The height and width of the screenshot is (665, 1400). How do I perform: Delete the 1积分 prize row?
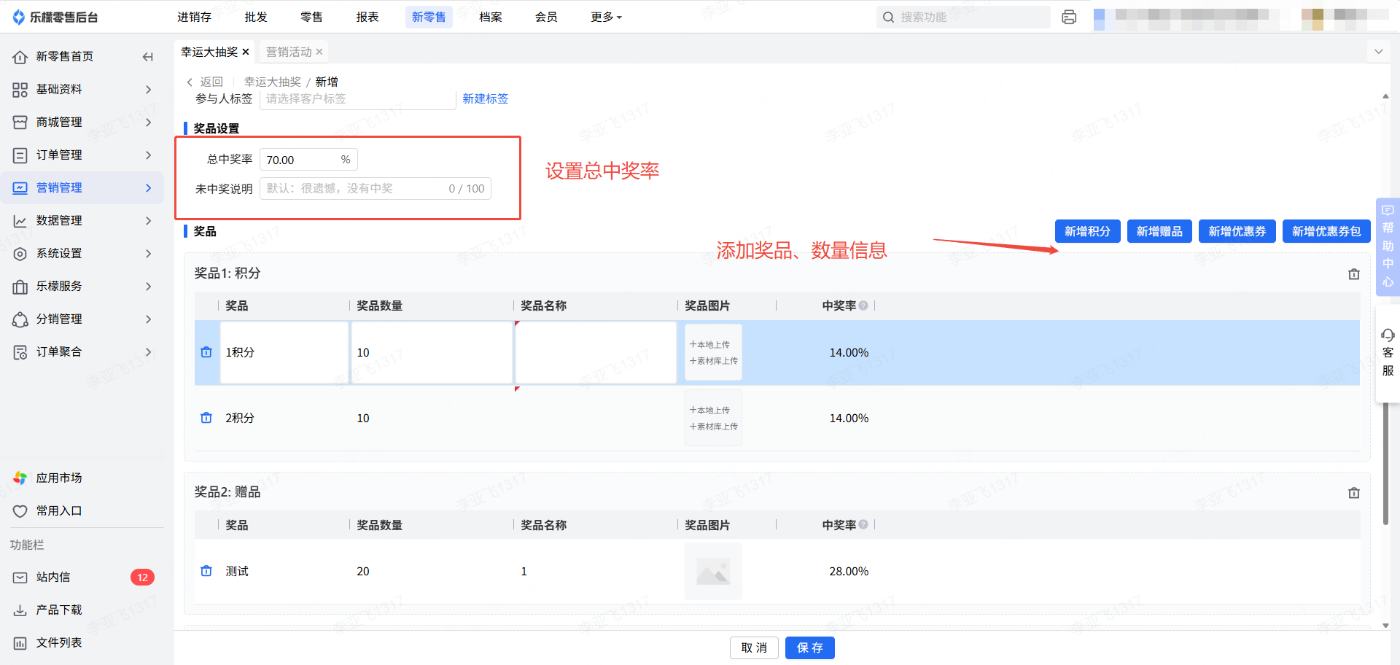tap(206, 352)
